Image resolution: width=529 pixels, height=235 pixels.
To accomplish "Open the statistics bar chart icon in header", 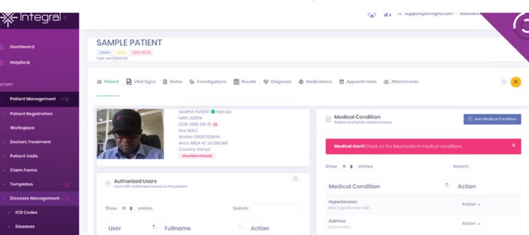I will coord(387,15).
